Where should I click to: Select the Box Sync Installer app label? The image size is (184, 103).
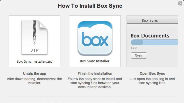coord(95,61)
